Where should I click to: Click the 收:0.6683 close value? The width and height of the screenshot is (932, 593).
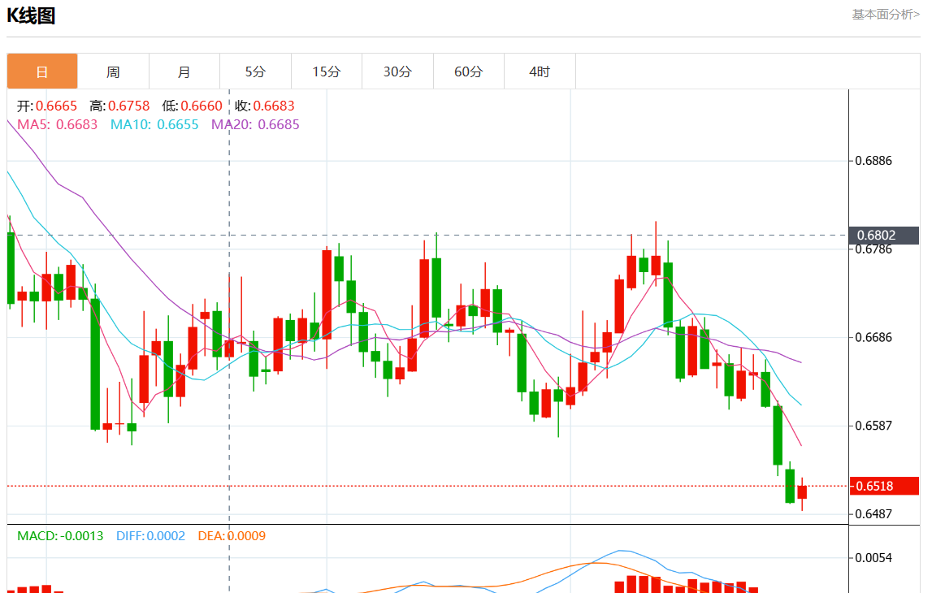click(x=265, y=106)
